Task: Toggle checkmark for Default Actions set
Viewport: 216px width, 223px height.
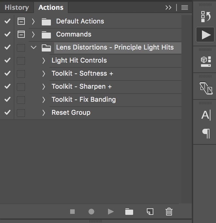Action: coord(7,21)
